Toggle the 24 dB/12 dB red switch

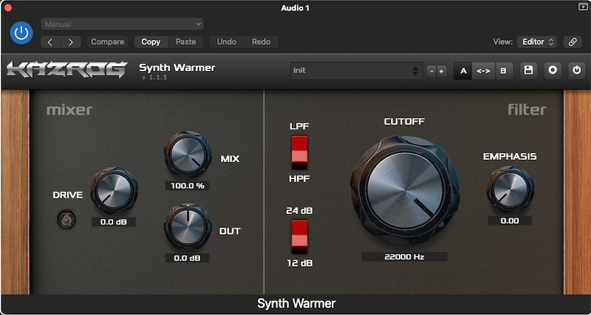coord(300,237)
